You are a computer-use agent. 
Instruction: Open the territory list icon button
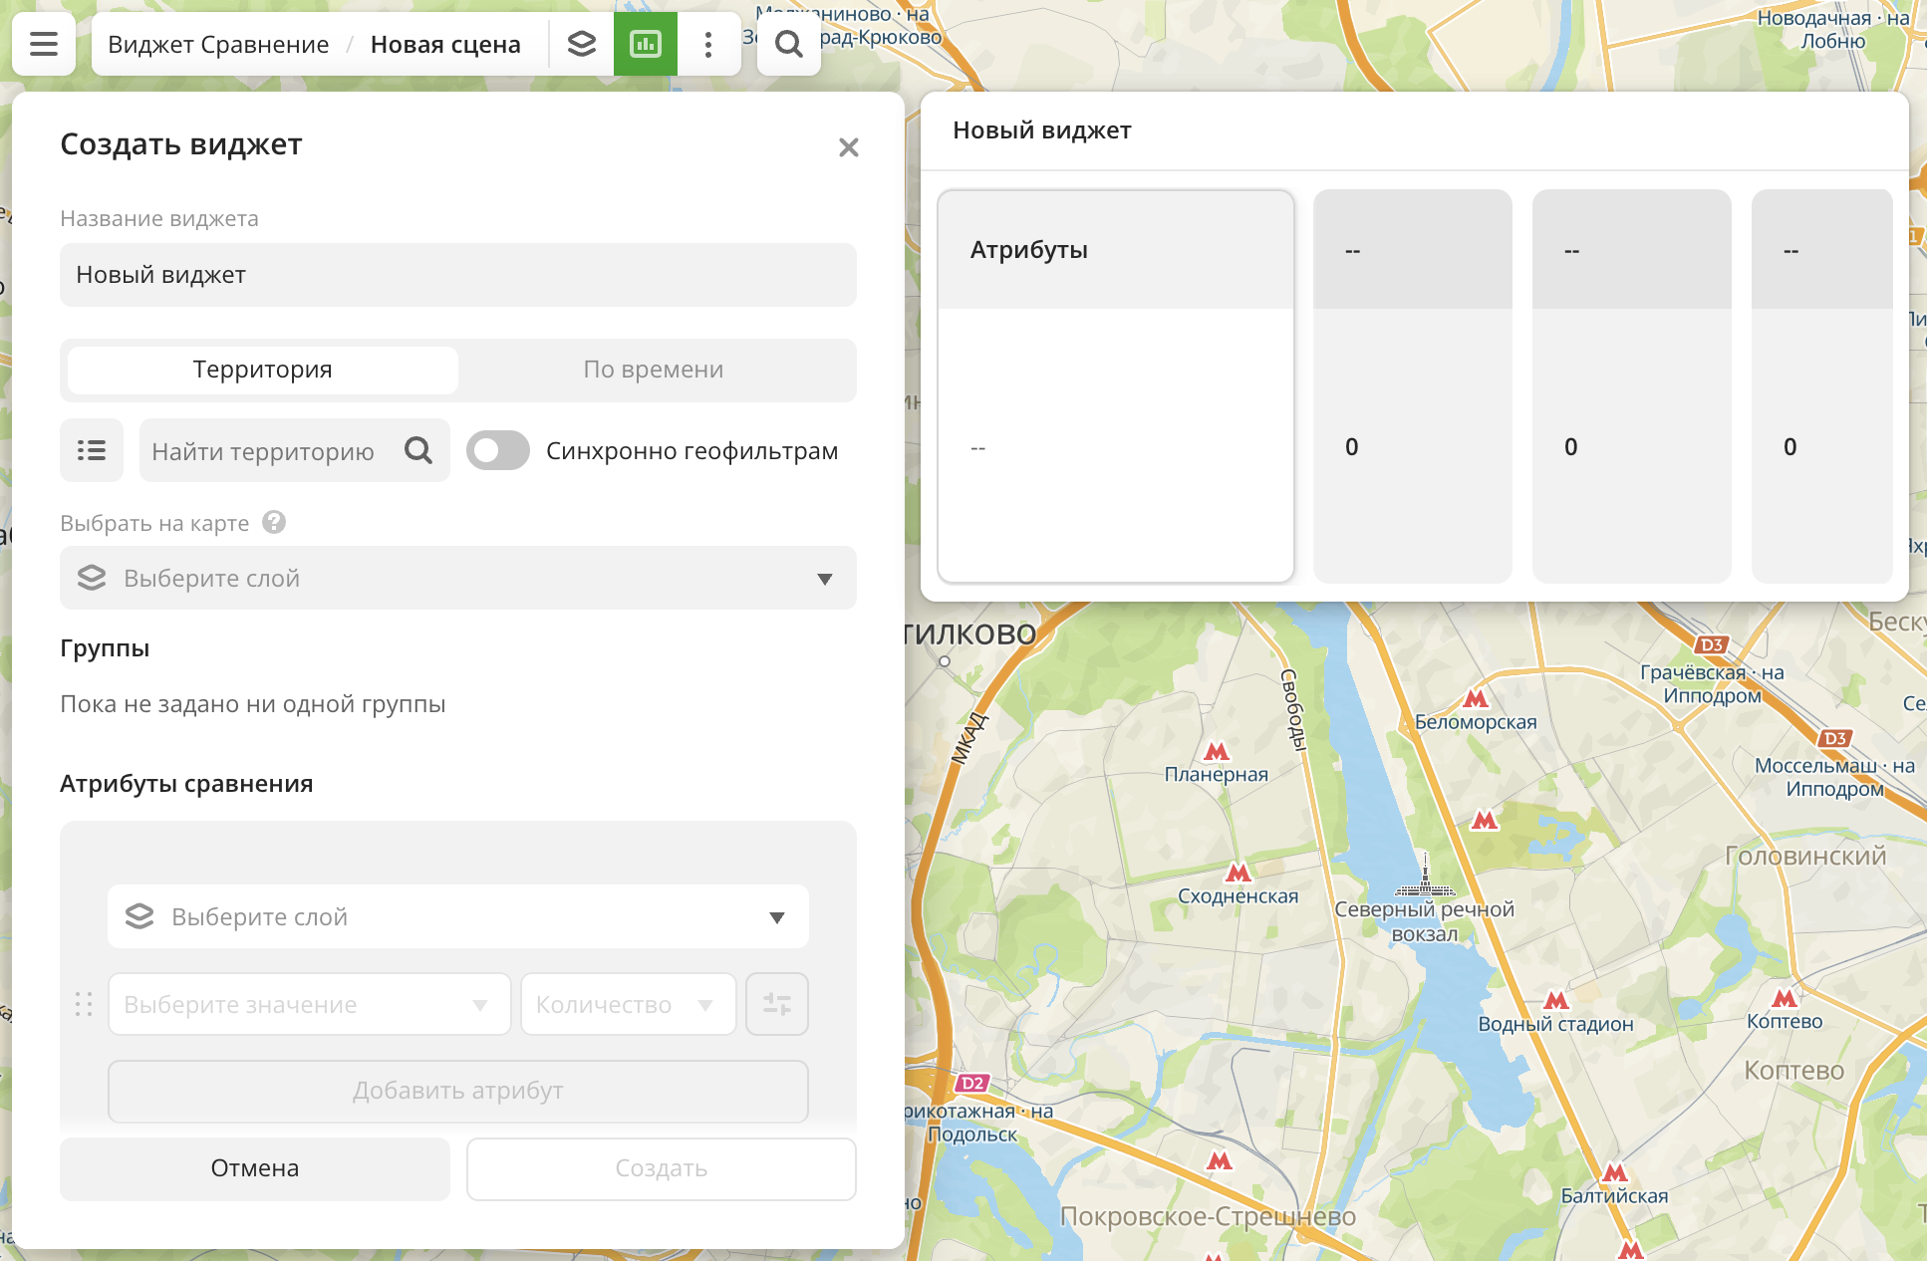coord(92,450)
